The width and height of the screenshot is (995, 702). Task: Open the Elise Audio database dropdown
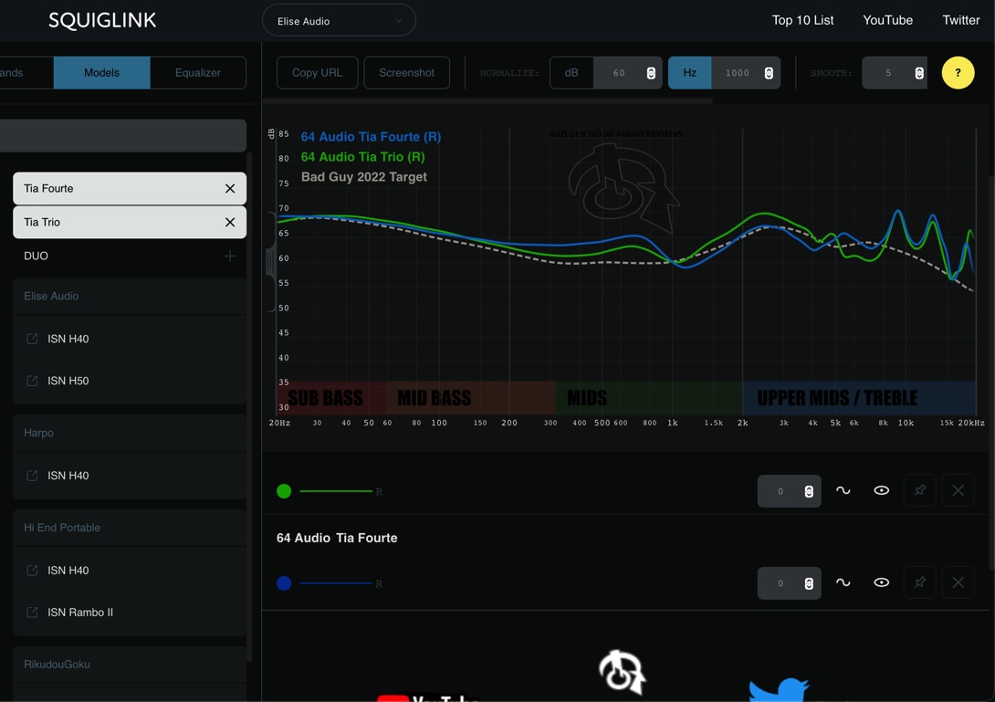pyautogui.click(x=339, y=21)
